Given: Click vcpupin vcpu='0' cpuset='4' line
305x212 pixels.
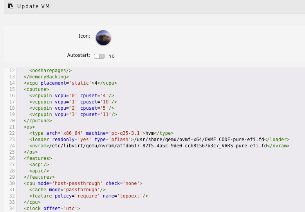Looking at the screenshot, I should (72, 96).
